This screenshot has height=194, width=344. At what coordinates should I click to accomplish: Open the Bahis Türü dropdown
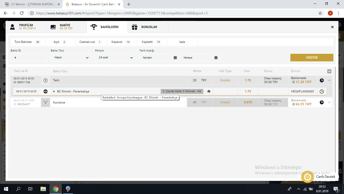(71, 58)
